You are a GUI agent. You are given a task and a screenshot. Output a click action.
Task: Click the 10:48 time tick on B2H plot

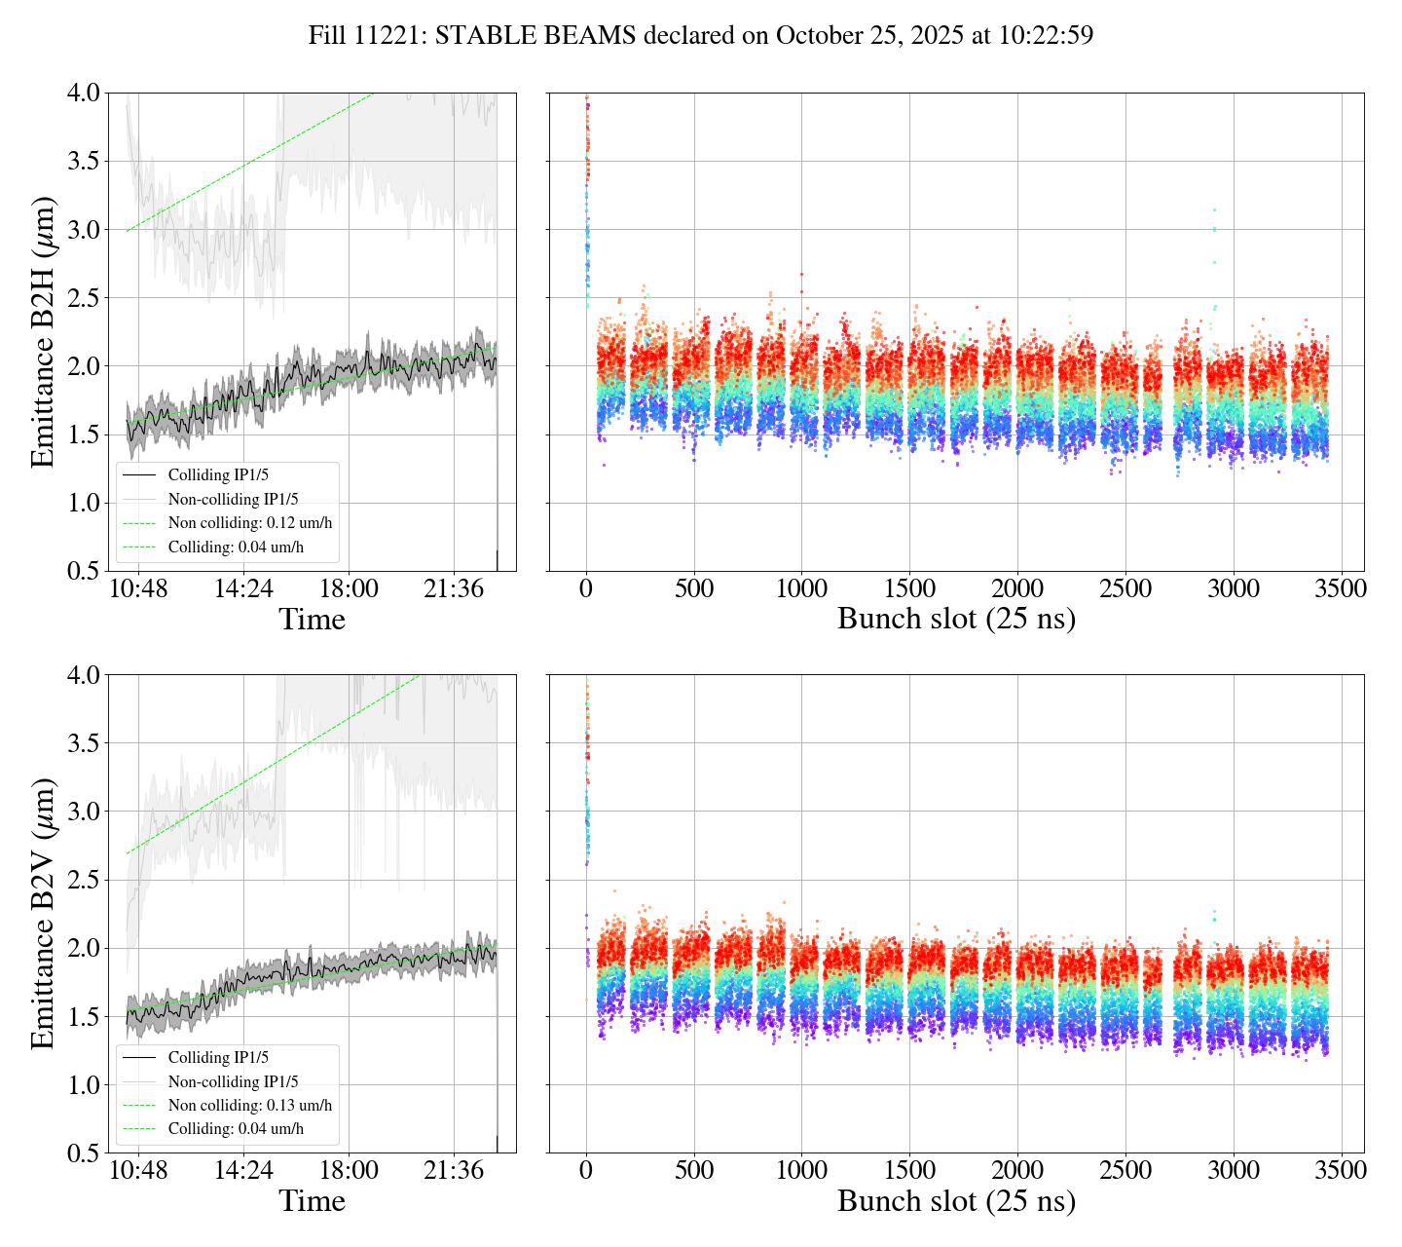(138, 589)
